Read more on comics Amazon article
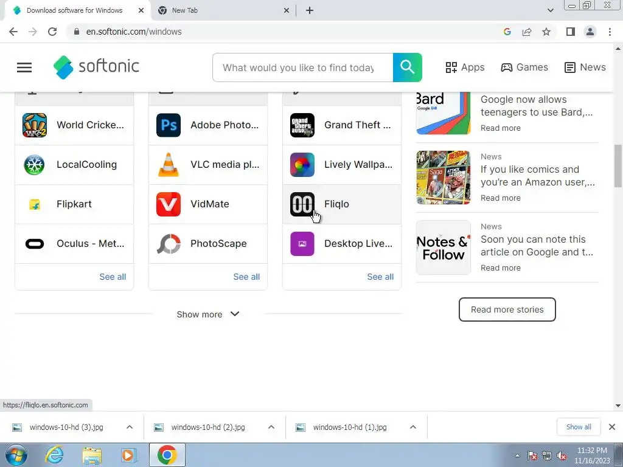 click(x=500, y=198)
